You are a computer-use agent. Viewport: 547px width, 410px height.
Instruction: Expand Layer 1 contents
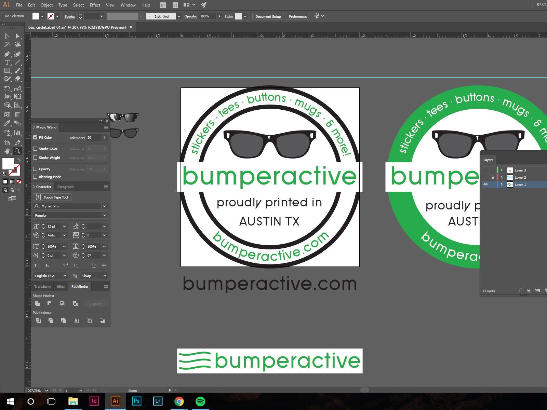[x=502, y=184]
